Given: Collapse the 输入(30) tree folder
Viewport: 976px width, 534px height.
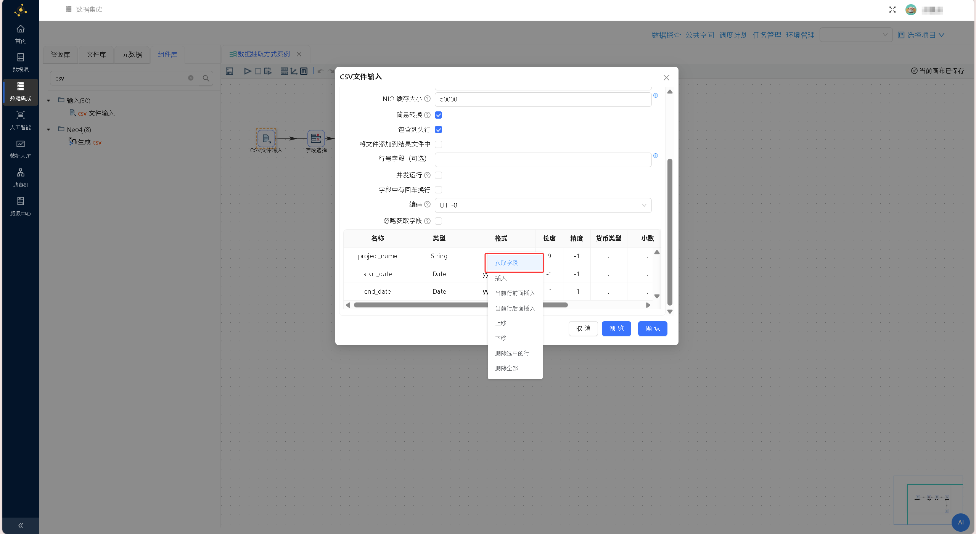Looking at the screenshot, I should click(x=48, y=101).
